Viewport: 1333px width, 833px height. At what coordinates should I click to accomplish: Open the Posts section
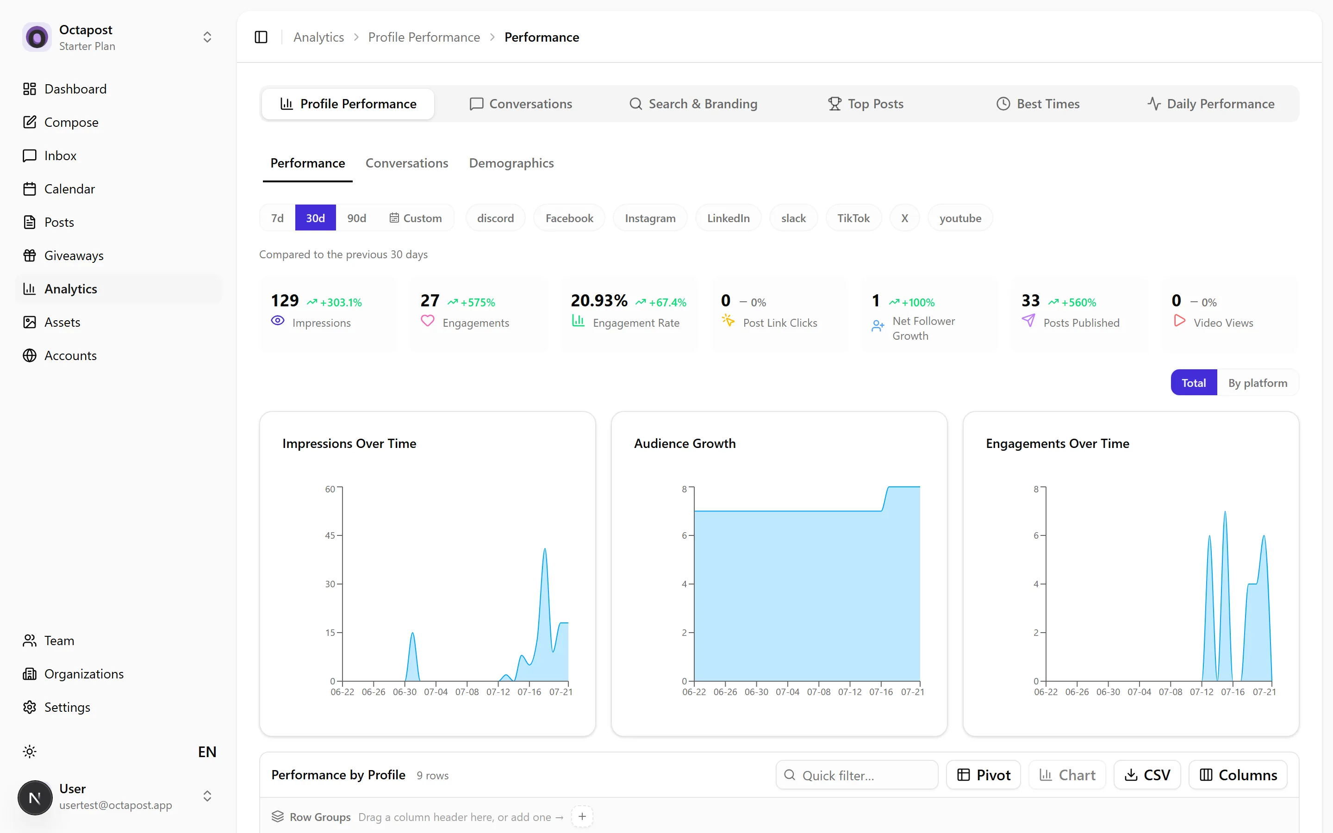(x=118, y=222)
